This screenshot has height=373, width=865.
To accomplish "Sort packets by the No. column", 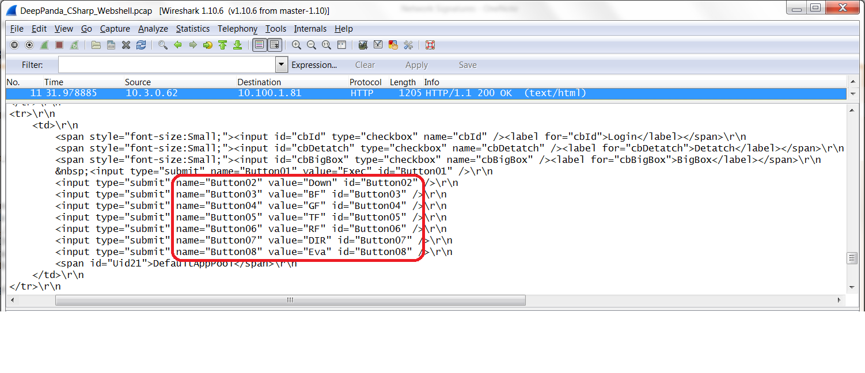I will [x=13, y=82].
